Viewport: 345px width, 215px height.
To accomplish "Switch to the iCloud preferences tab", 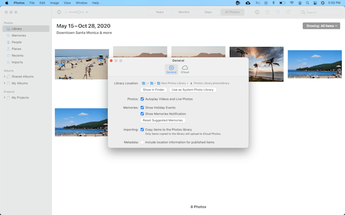I will coord(185,69).
